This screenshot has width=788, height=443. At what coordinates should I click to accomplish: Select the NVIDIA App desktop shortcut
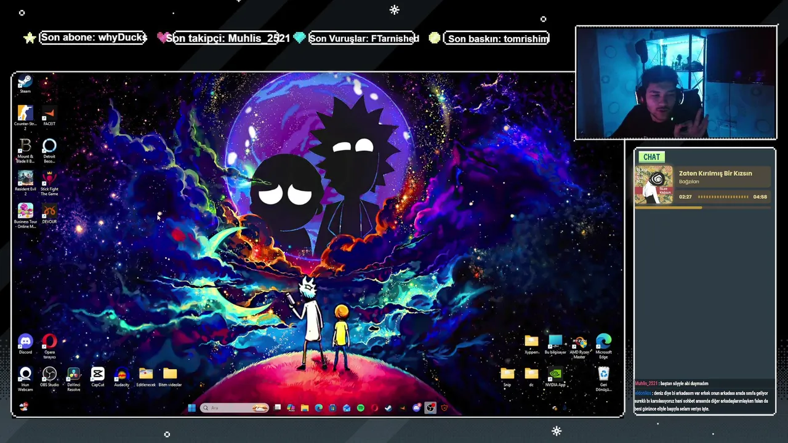point(555,377)
